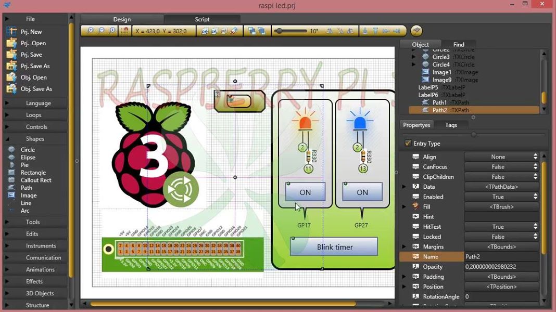Viewport: 556px width, 312px height.
Task: Click the properties panel top slider
Action: coord(473,135)
